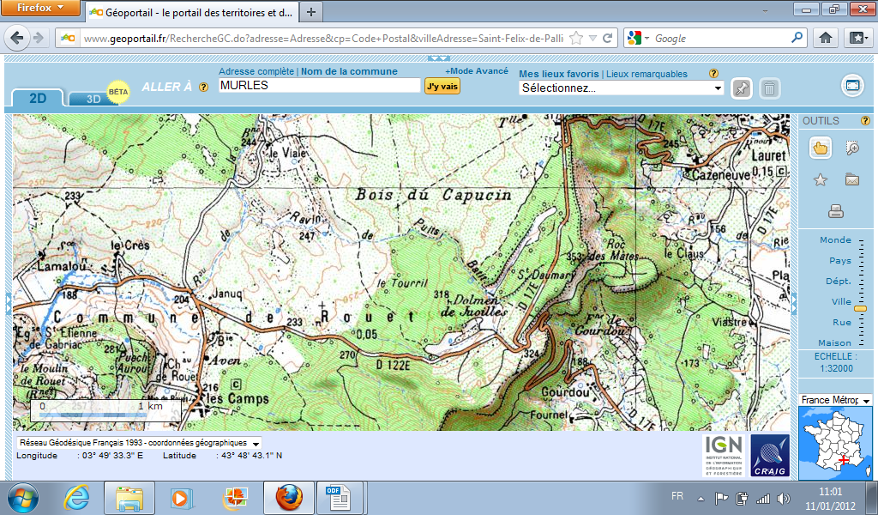The height and width of the screenshot is (515, 878).
Task: Reload the current Géoportail page
Action: click(x=608, y=38)
